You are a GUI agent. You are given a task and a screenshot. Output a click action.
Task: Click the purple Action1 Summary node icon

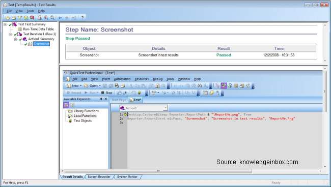pos(25,39)
